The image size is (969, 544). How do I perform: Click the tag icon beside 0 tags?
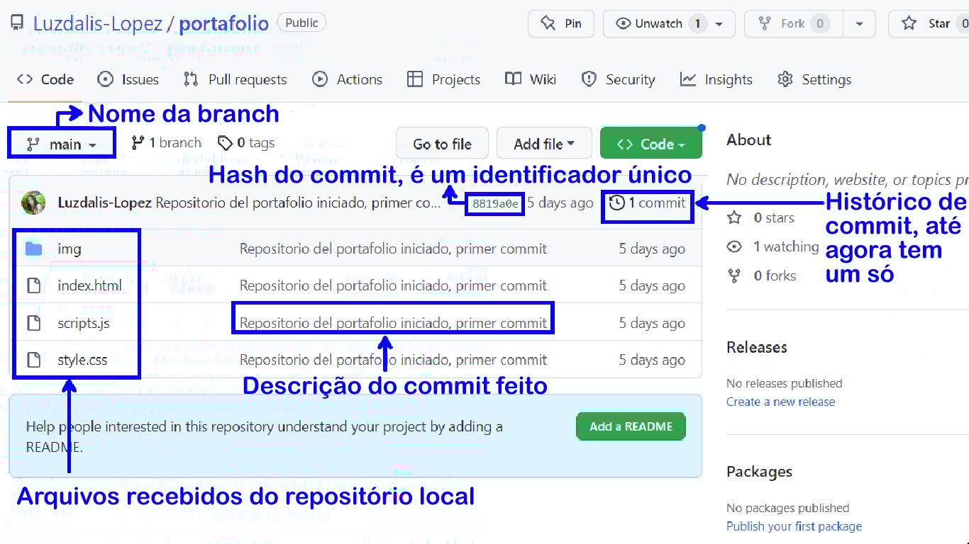[x=225, y=144]
